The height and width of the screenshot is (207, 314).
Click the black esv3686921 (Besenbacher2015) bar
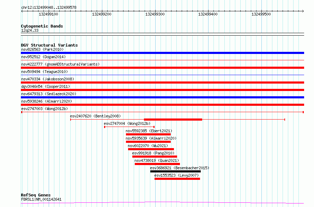(175, 171)
